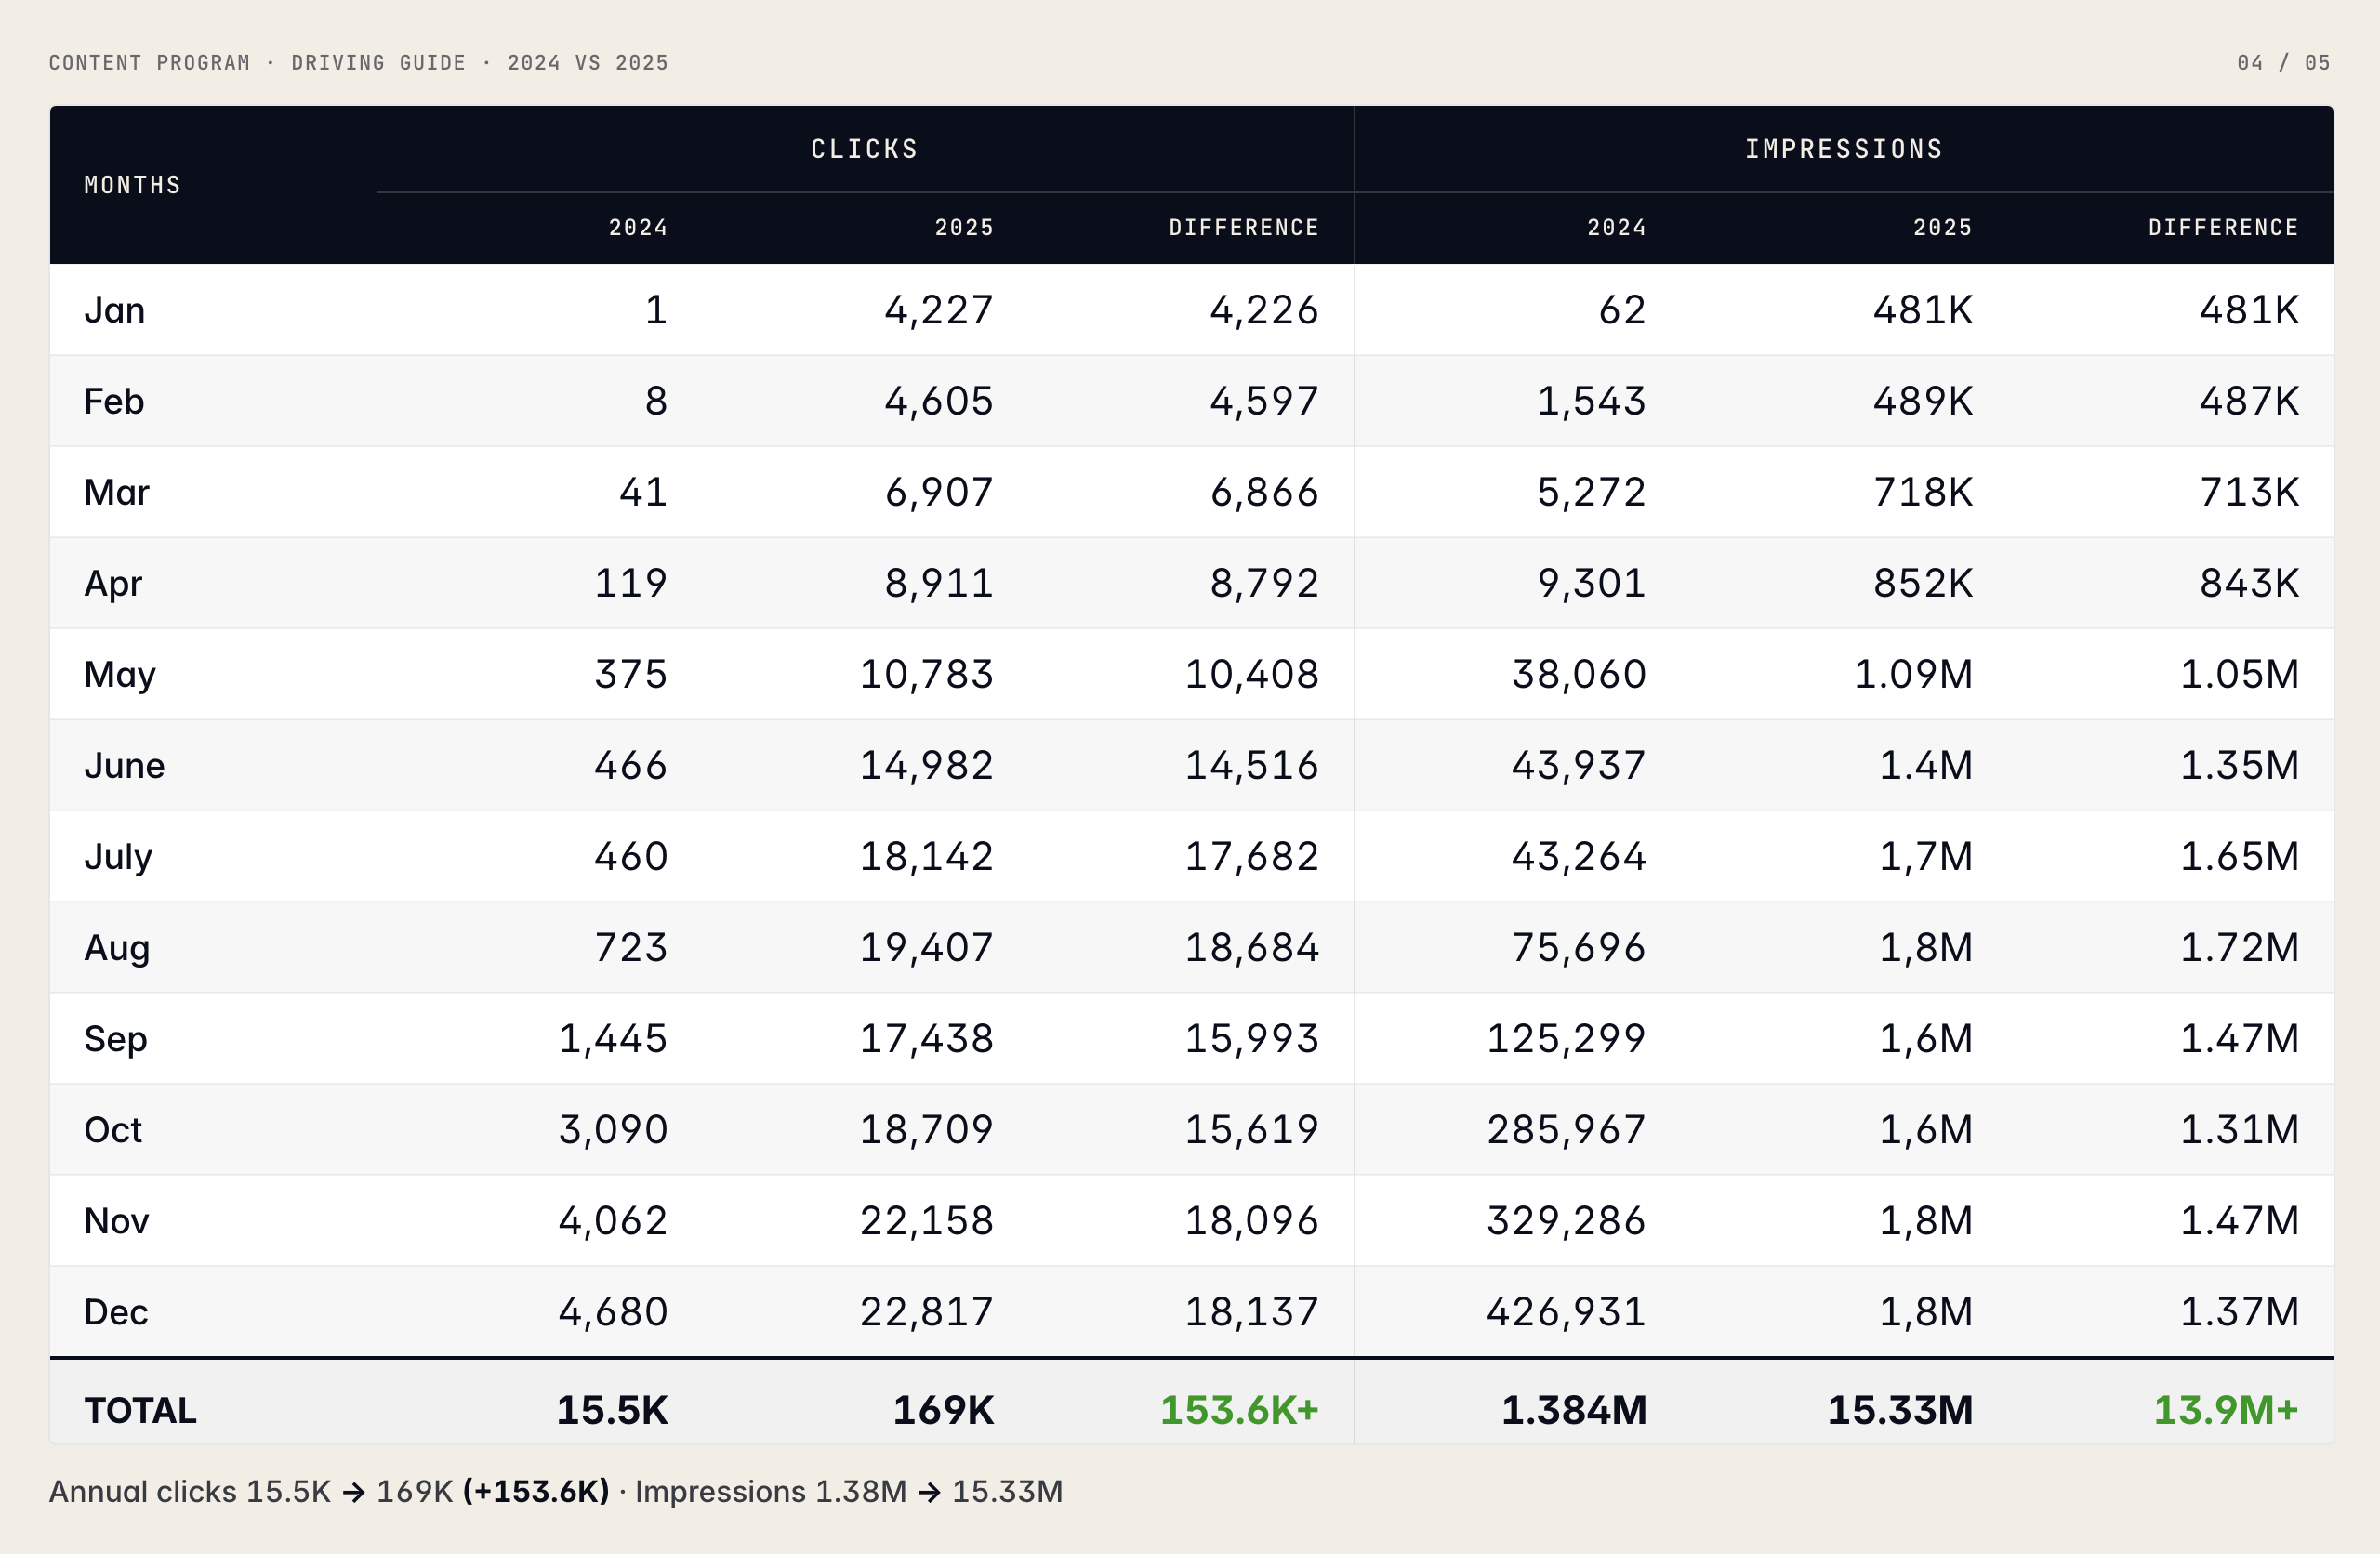The image size is (2380, 1554).
Task: Select the Jan 2025 clicks value 4,227
Action: [939, 310]
